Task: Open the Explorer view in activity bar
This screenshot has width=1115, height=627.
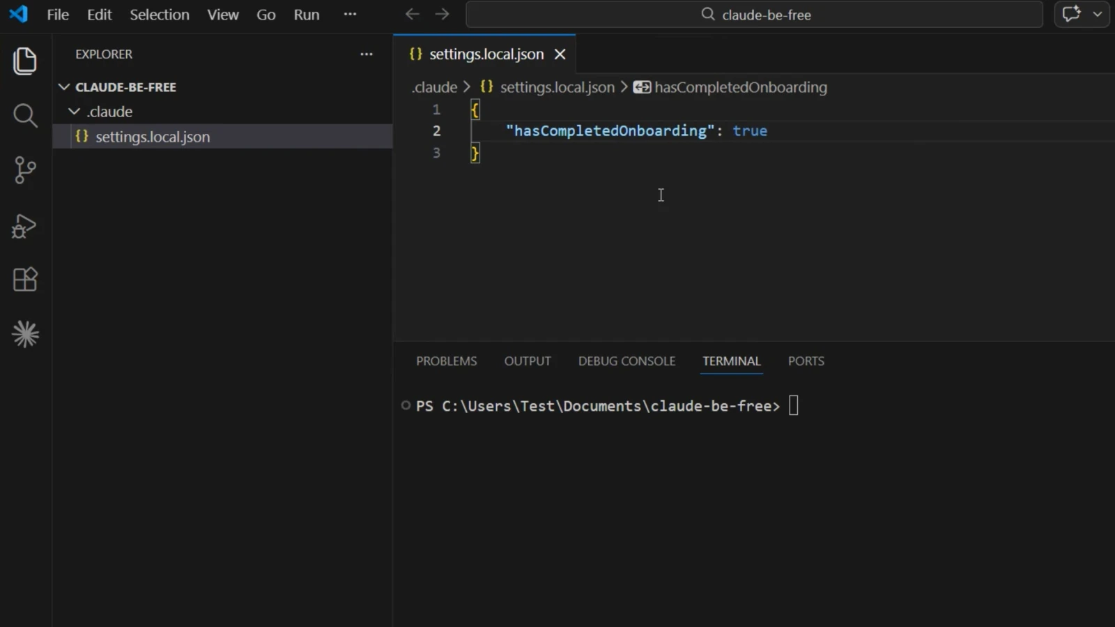Action: (x=25, y=61)
